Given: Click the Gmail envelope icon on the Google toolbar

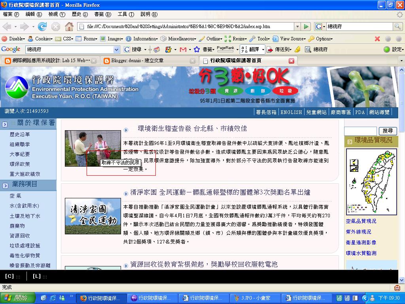Looking at the screenshot, I should click(x=183, y=49).
